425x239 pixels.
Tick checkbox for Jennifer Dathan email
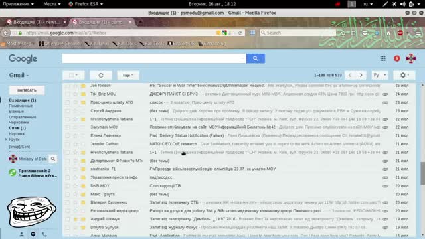pyautogui.click(x=68, y=144)
